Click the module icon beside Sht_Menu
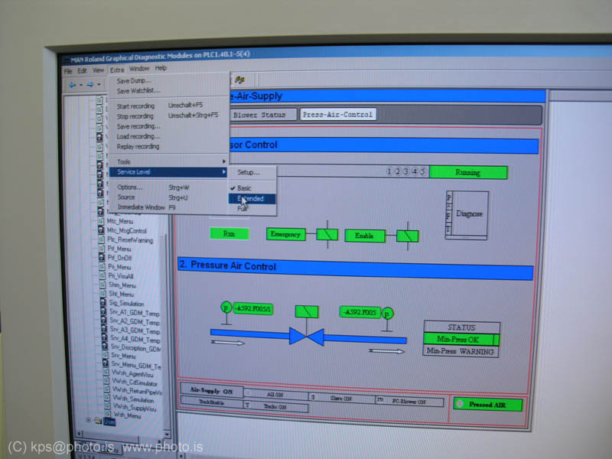The width and height of the screenshot is (612, 459). (x=103, y=294)
